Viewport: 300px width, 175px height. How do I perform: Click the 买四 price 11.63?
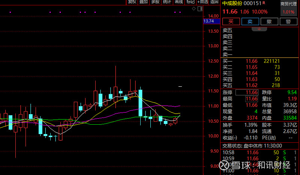click(x=252, y=79)
